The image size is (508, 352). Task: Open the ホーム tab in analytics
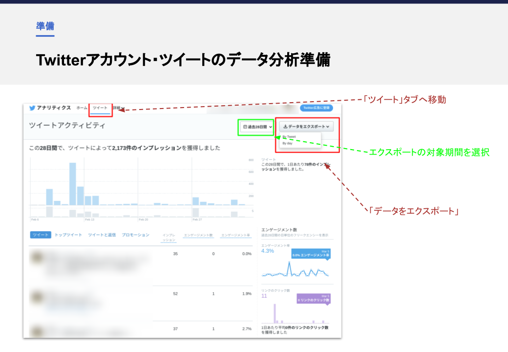click(82, 108)
